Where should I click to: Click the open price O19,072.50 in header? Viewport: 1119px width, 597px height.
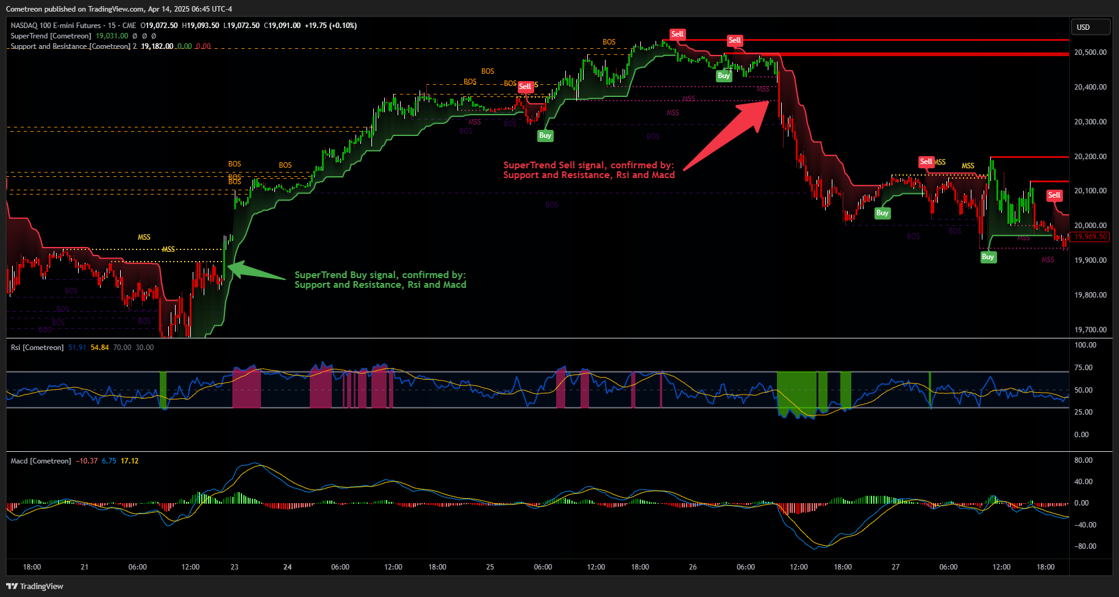159,26
